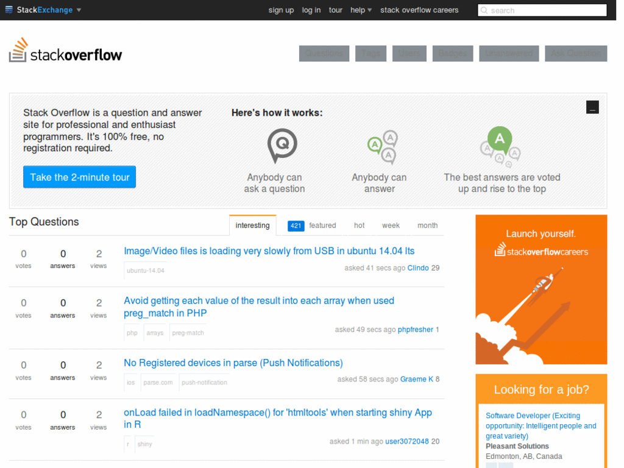This screenshot has width=624, height=468.
Task: Focus the search input field
Action: (x=542, y=10)
